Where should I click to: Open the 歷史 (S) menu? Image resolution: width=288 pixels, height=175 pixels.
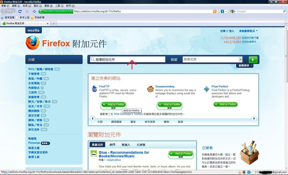[37, 6]
